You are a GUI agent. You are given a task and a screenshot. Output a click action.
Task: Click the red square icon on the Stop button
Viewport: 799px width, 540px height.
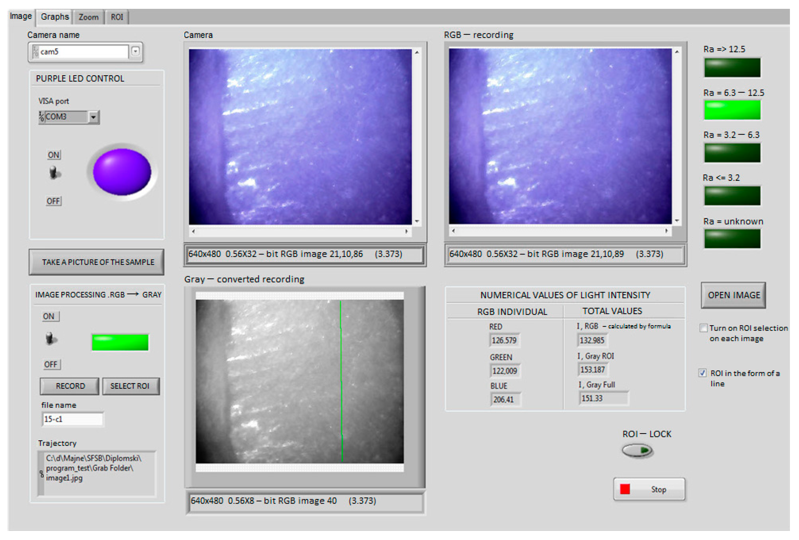(625, 489)
